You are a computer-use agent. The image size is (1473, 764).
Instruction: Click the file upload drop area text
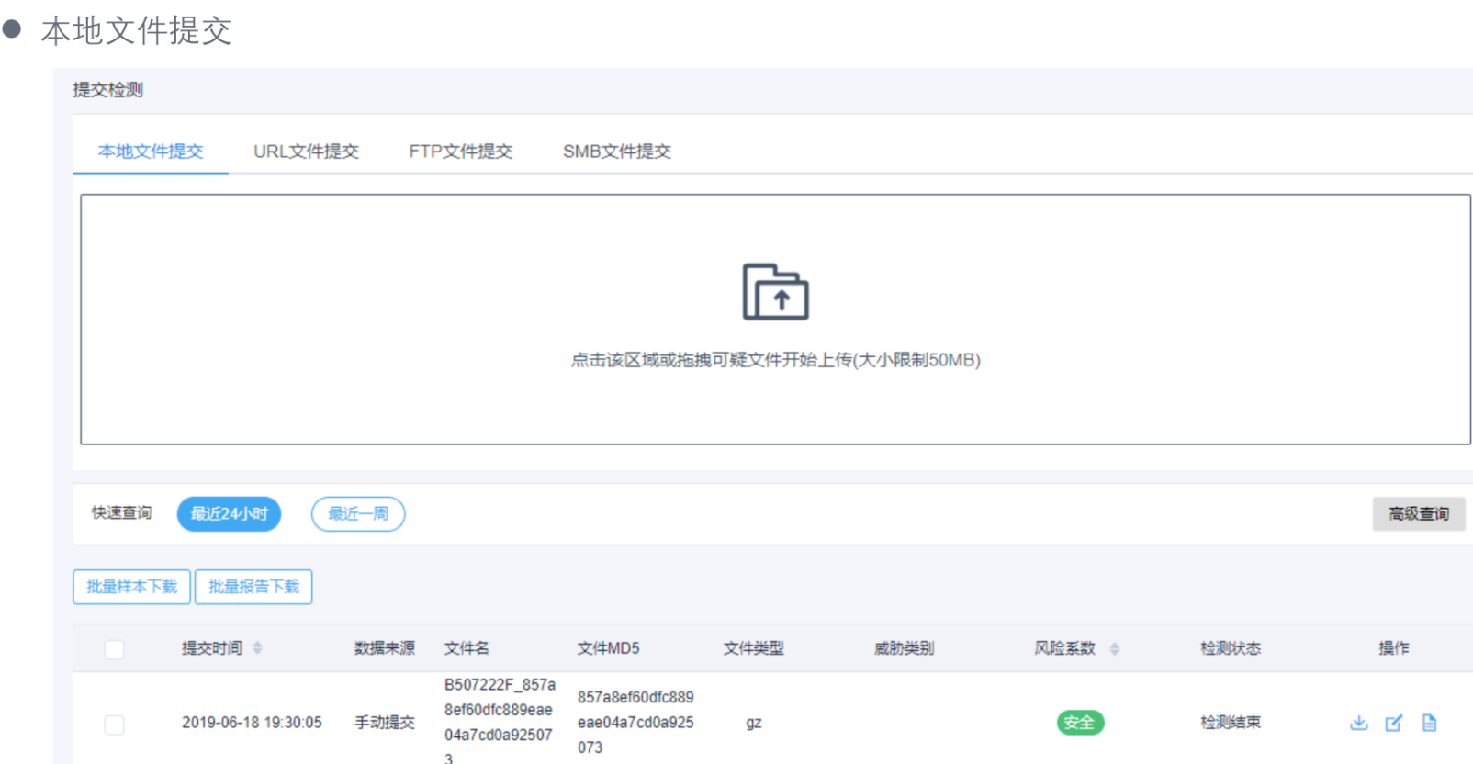pyautogui.click(x=775, y=360)
